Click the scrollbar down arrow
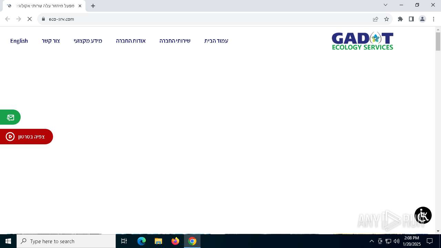This screenshot has height=248, width=441. pyautogui.click(x=438, y=231)
